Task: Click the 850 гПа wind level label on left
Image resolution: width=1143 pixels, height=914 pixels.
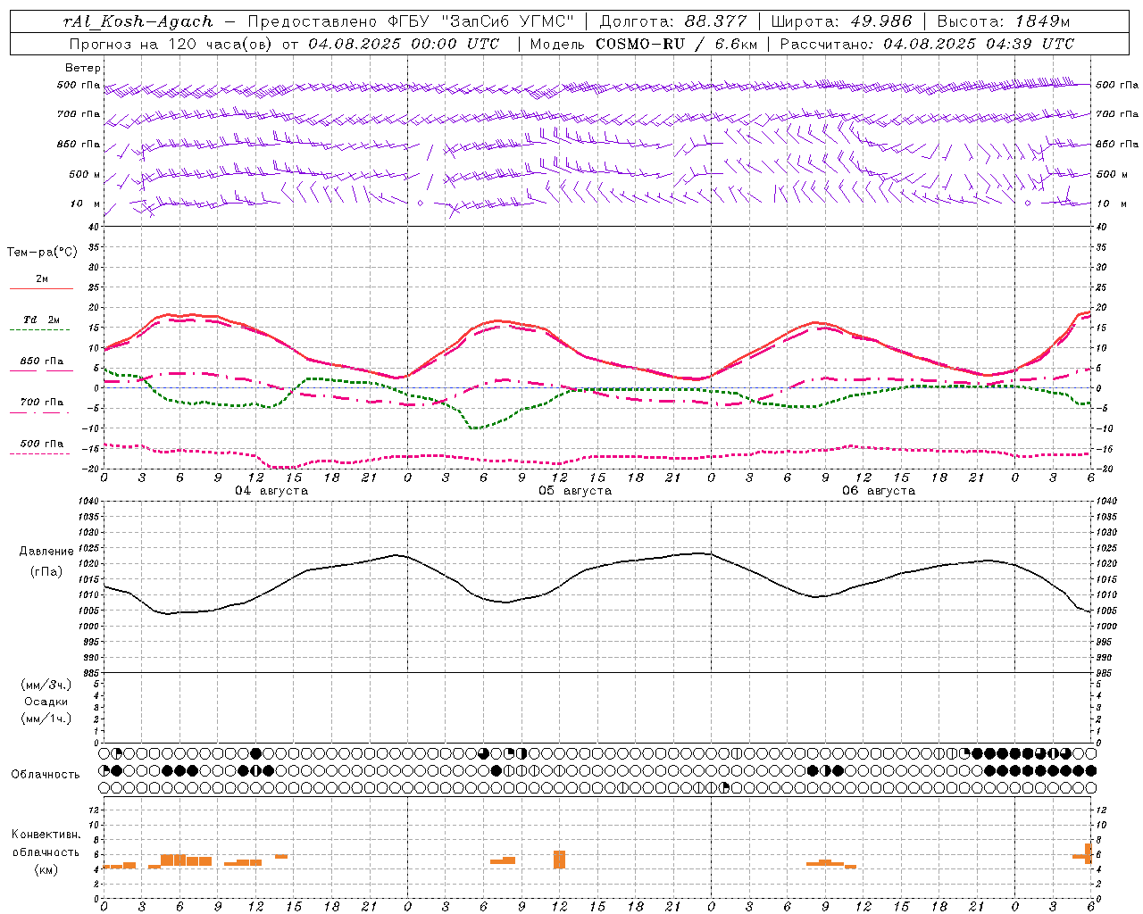Action: click(x=79, y=144)
